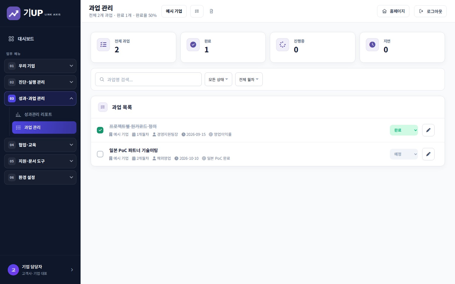This screenshot has width=455, height=284.
Task: Click the 과업 목록 list header icon
Action: click(x=103, y=107)
